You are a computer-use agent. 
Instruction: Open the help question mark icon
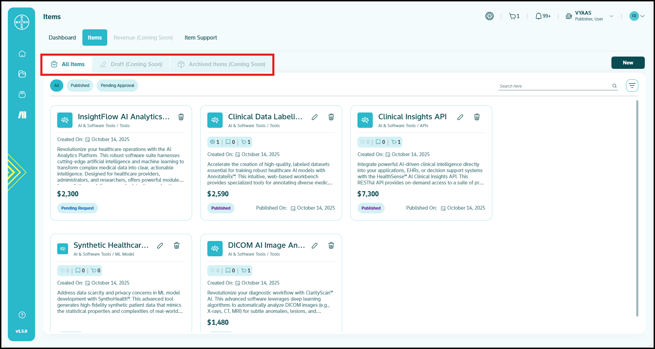click(22, 315)
